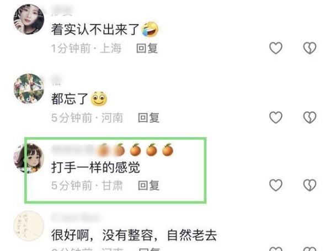Tap 回复 under the 甘肃 comment

[148, 185]
